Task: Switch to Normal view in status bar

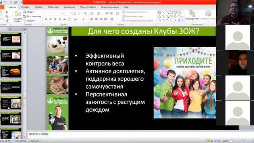Action: (x=208, y=141)
